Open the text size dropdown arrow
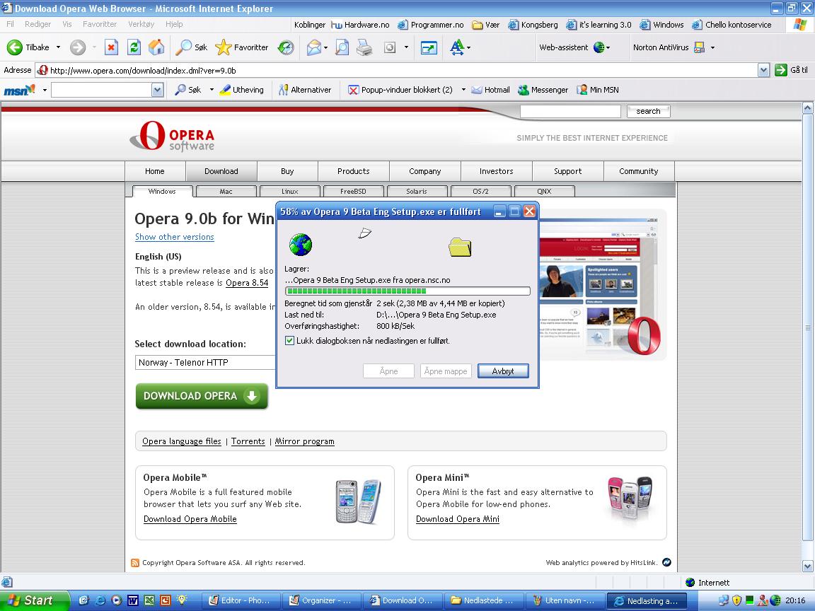 point(468,48)
